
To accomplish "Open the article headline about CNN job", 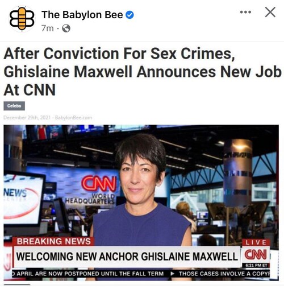I will click(143, 72).
